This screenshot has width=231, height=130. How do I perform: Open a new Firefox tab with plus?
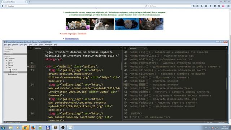click(29, 2)
